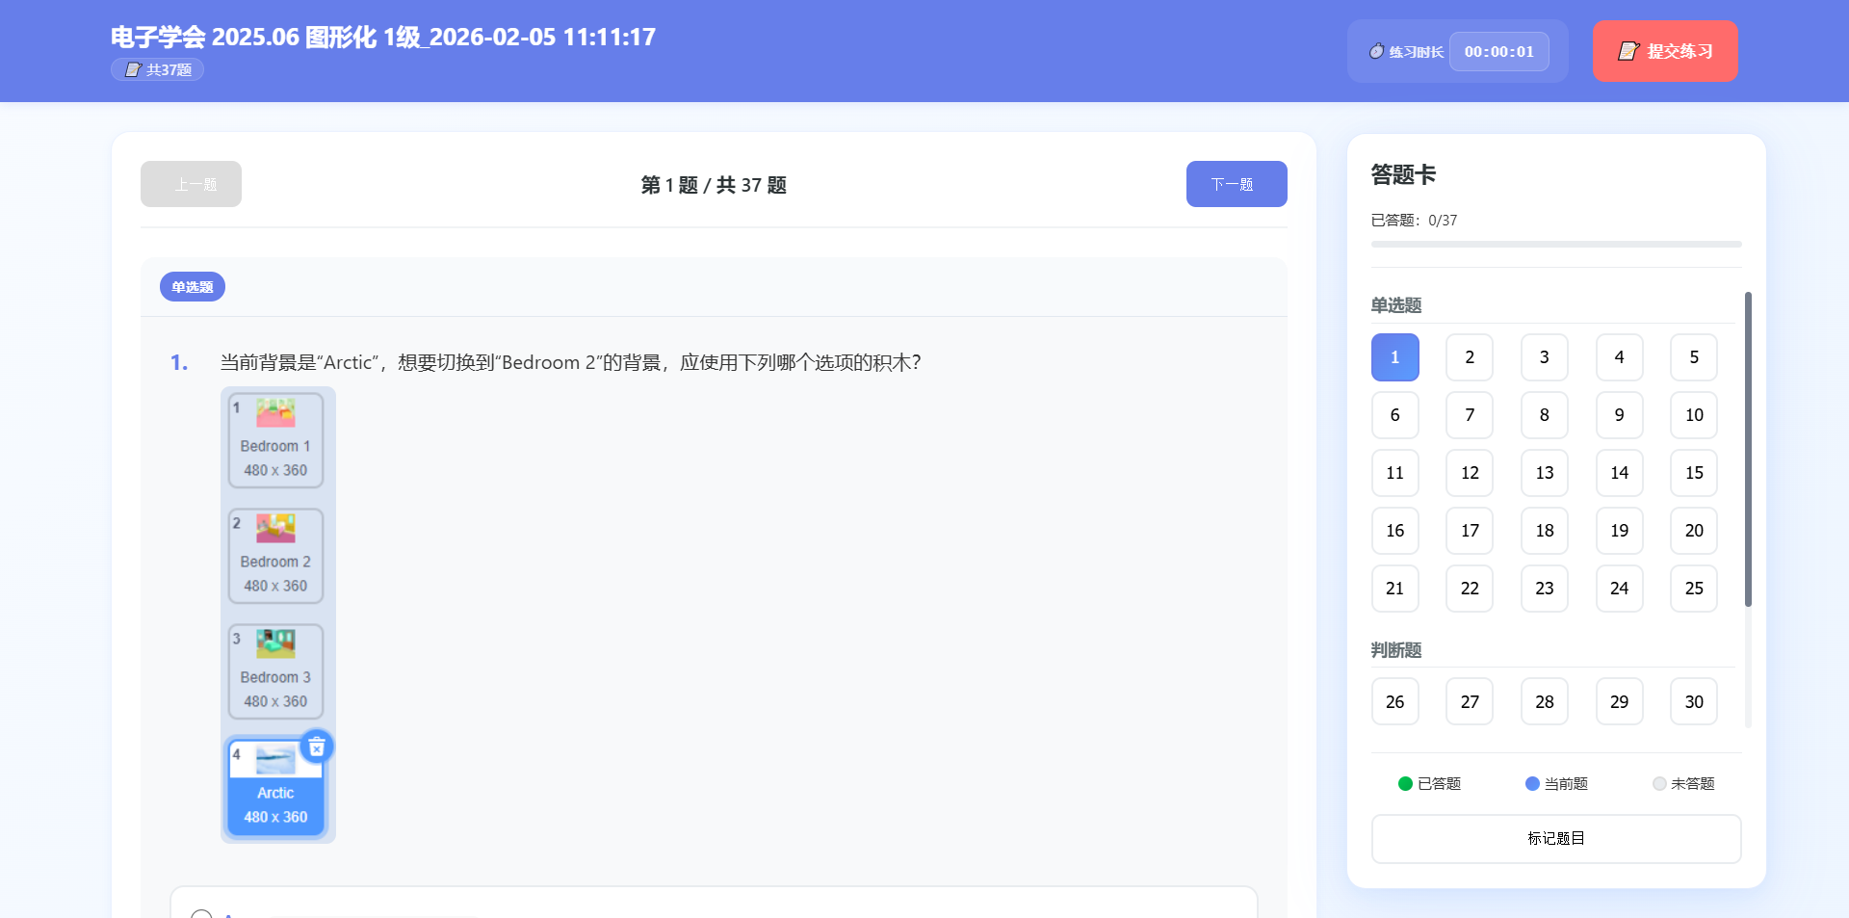Viewport: 1849px width, 918px height.
Task: Select the Bedroom 1 backdrop thumbnail
Action: [x=275, y=440]
